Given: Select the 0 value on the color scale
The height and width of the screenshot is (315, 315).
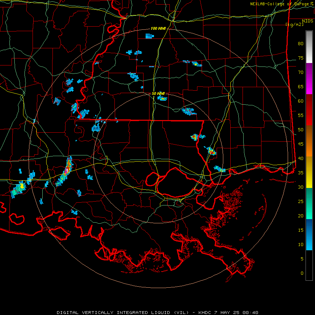Looking at the screenshot, I should tap(302, 273).
